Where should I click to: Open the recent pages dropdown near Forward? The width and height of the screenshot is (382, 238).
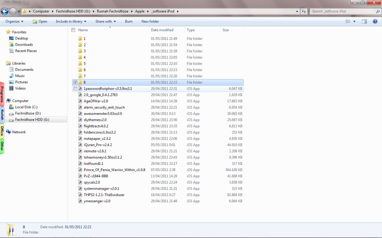point(19,12)
